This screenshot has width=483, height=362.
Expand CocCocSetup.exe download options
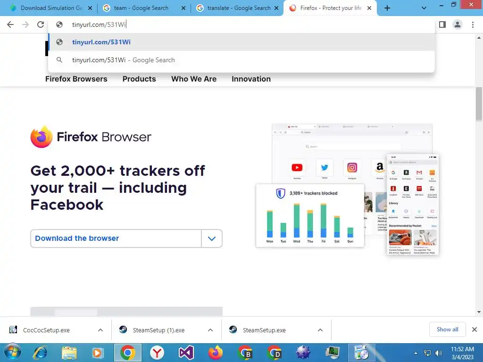(x=100, y=330)
